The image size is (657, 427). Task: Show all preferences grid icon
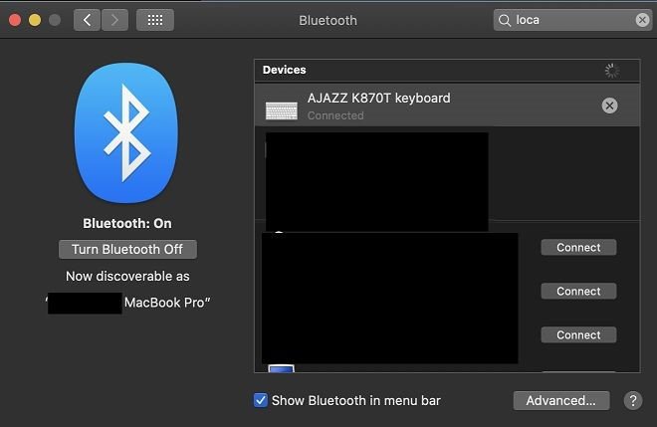[x=155, y=20]
